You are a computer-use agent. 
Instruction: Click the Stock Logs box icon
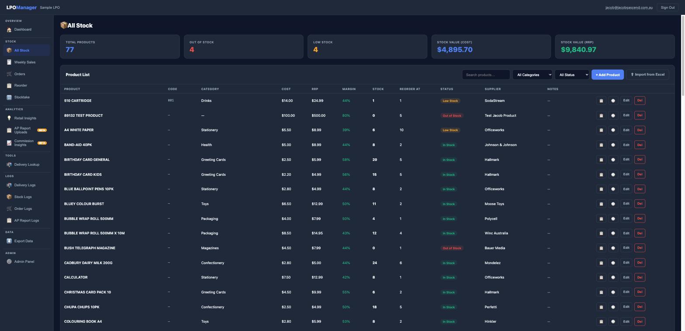(9, 197)
